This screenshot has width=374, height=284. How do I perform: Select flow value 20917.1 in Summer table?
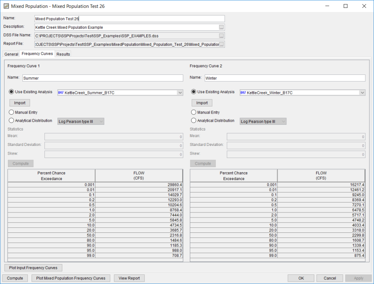click(139, 190)
